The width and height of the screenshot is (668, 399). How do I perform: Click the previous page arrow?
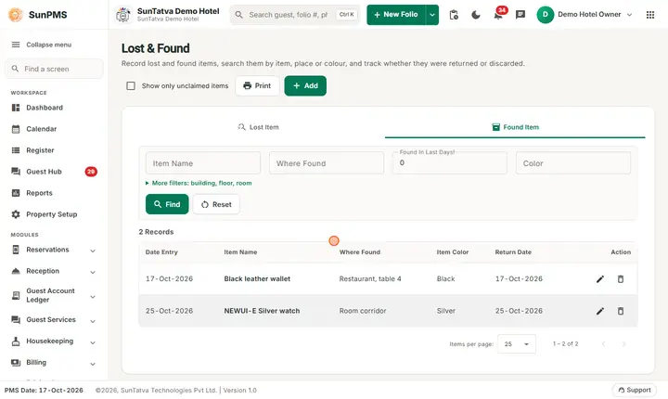click(x=603, y=344)
